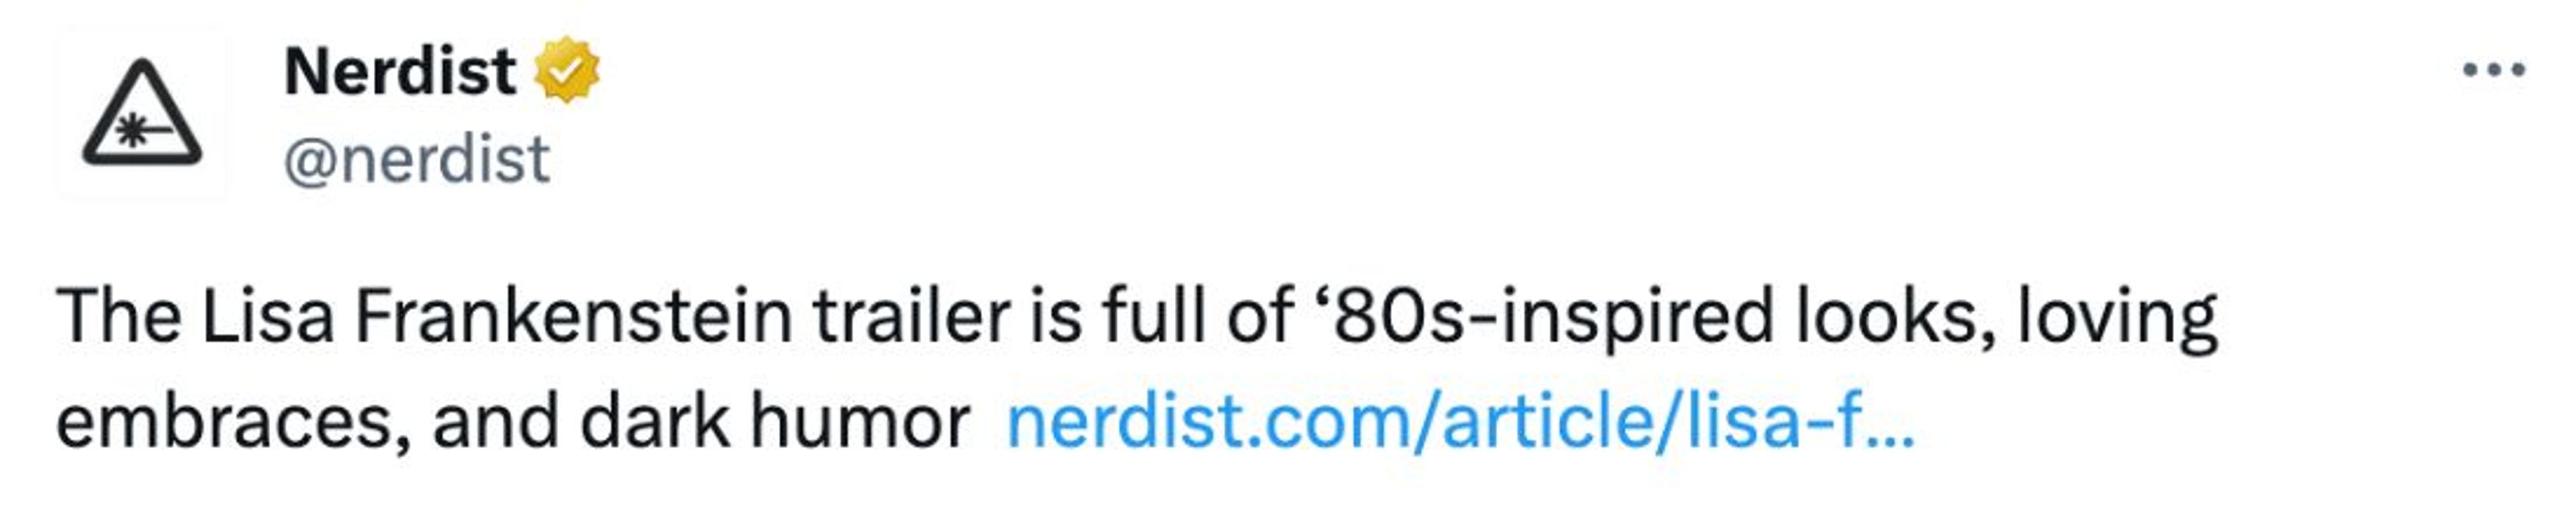Expand the tweet's ellipsis overflow menu
This screenshot has height=508, width=2576.
pos(2493,70)
